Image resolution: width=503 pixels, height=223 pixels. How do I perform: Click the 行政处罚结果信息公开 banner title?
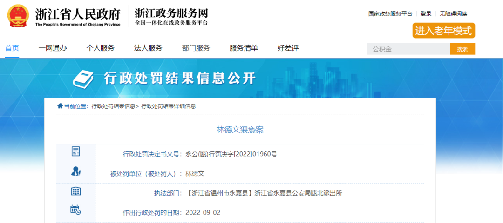(x=180, y=79)
